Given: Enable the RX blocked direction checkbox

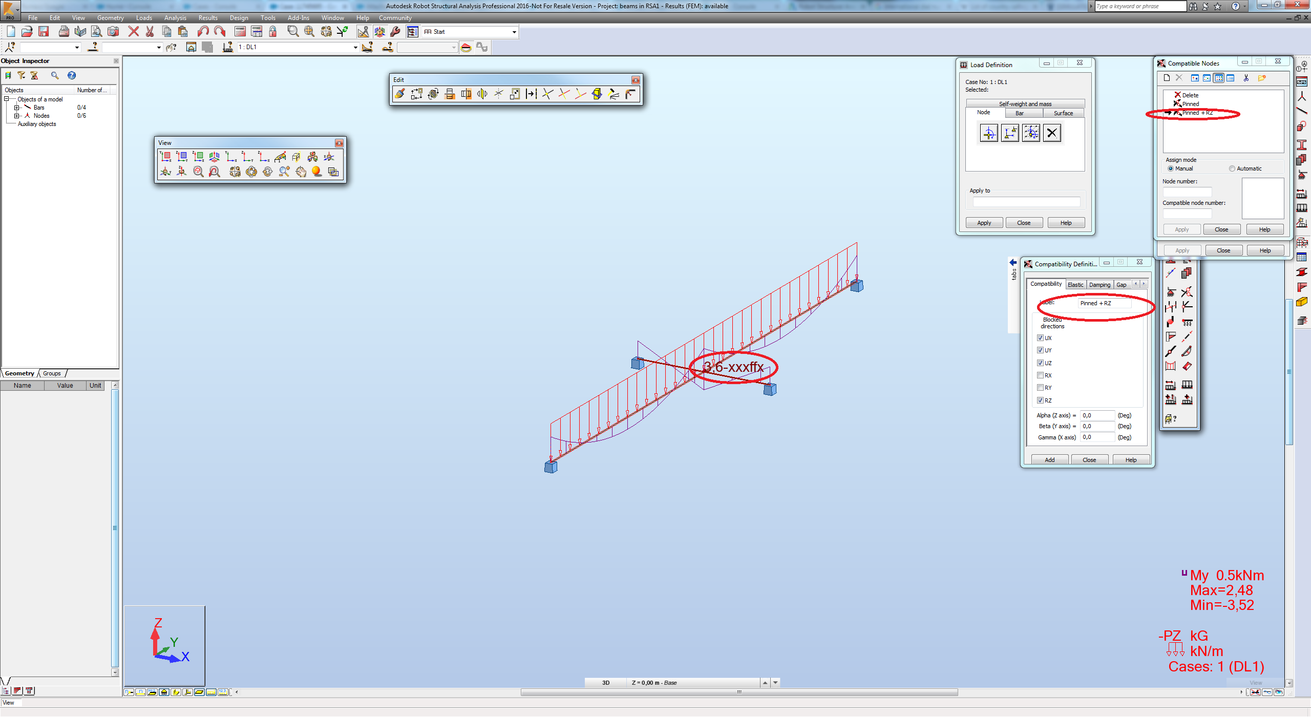Looking at the screenshot, I should pos(1041,375).
